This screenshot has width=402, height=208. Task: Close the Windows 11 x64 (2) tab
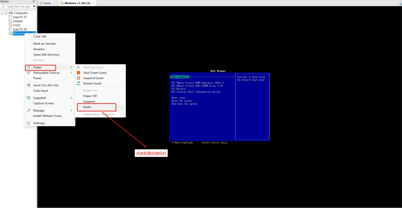click(93, 3)
